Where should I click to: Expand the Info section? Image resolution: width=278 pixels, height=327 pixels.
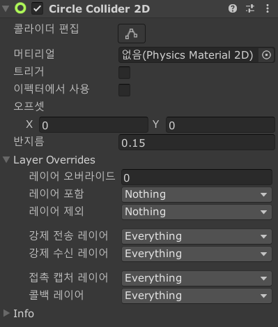(6, 313)
